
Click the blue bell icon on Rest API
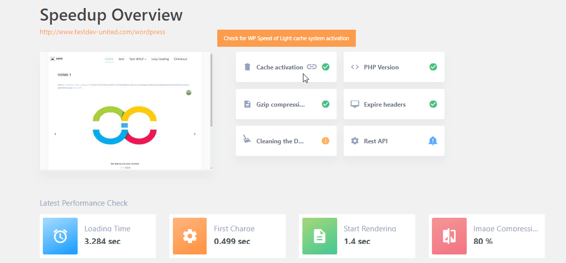click(432, 141)
